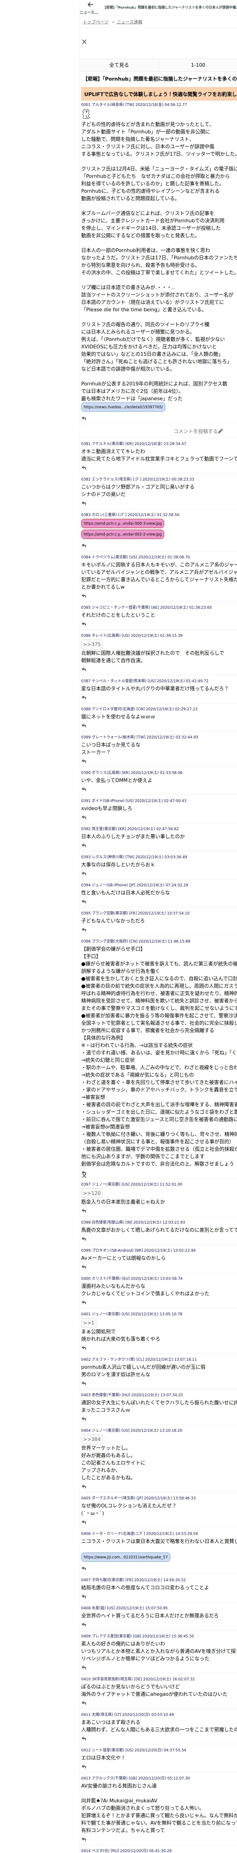Jump to the quoted post >>1
The width and height of the screenshot is (237, 1853).
point(88,1323)
